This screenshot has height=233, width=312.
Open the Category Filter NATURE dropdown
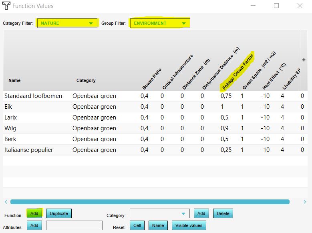67,23
